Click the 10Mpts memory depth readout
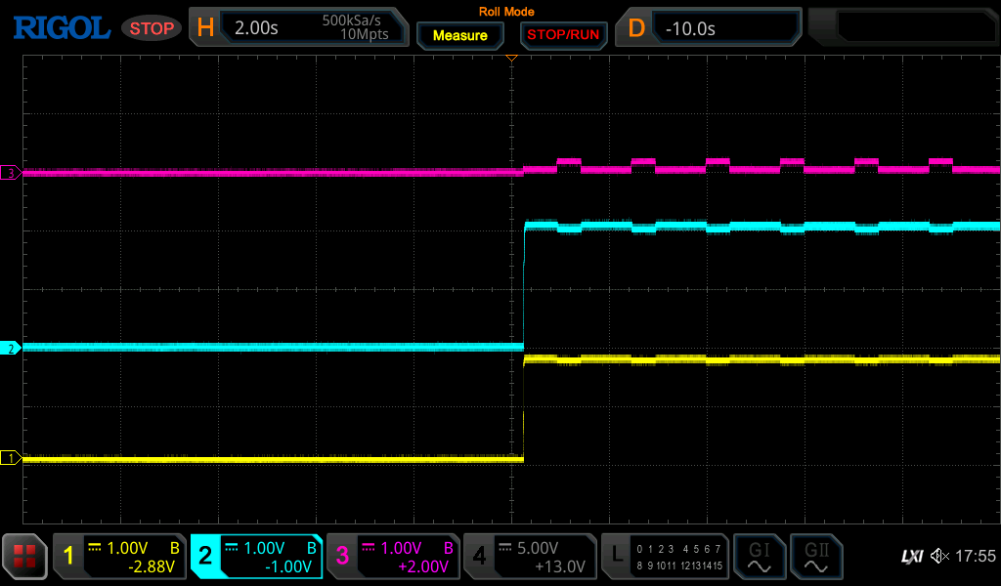 [x=364, y=34]
